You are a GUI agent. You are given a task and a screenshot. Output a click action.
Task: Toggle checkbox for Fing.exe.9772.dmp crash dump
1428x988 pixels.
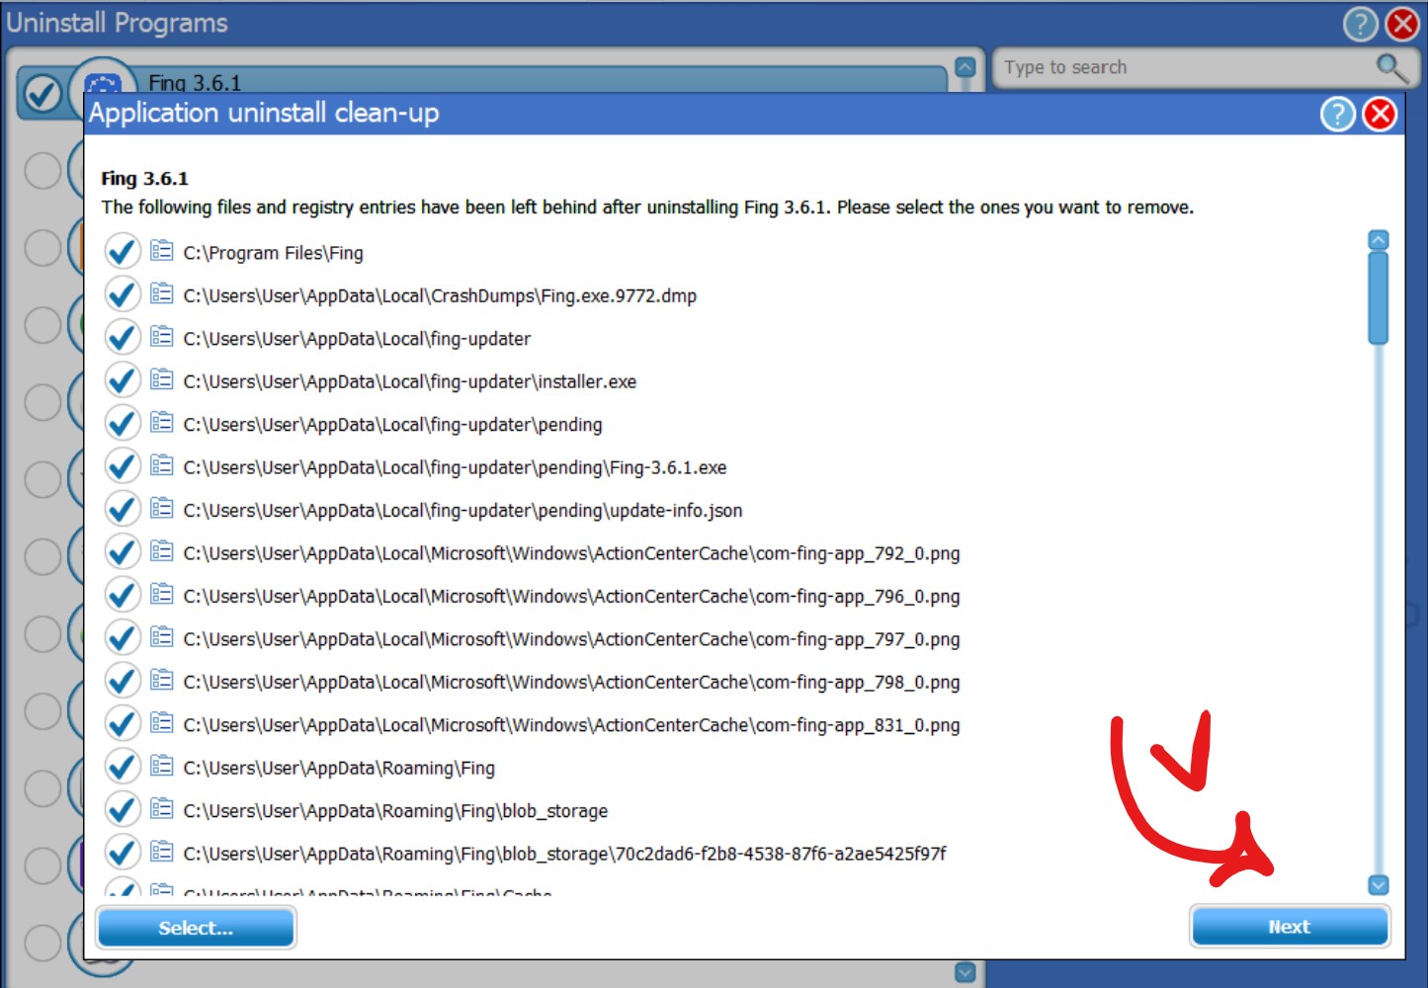123,294
